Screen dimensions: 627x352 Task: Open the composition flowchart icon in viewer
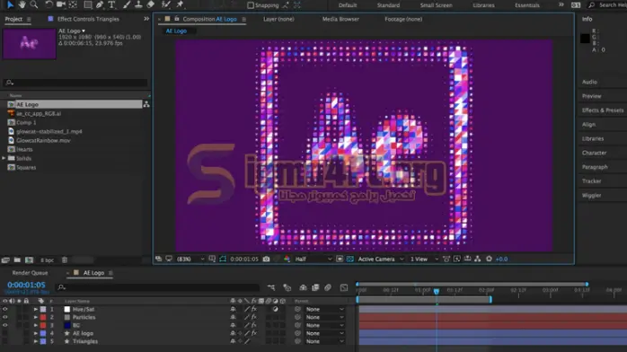478,259
